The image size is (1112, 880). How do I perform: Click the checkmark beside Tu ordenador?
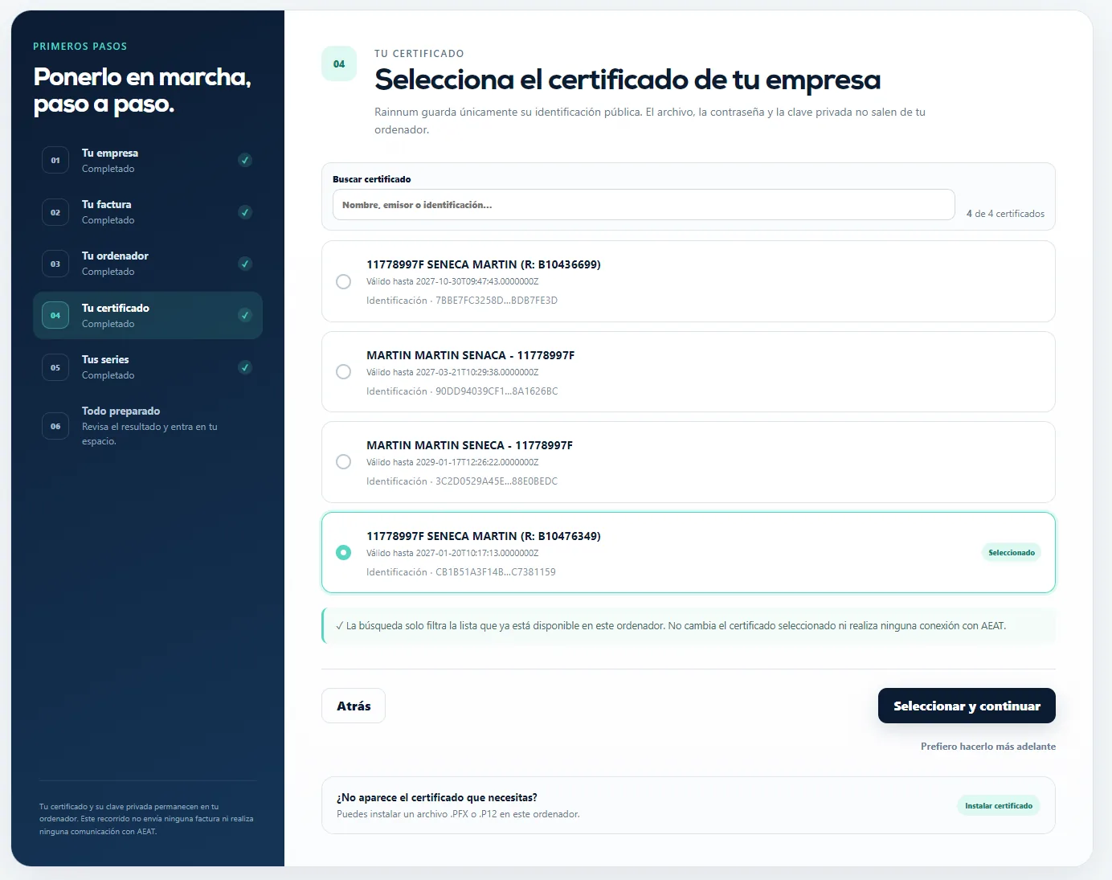point(245,264)
